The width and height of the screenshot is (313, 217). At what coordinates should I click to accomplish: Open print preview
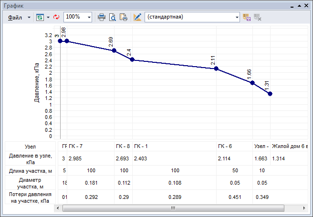click(113, 17)
